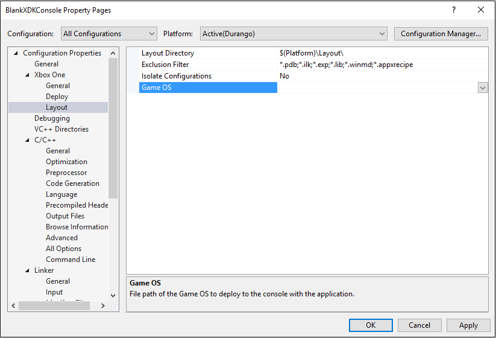Select Deploy under Xbox One

point(57,97)
